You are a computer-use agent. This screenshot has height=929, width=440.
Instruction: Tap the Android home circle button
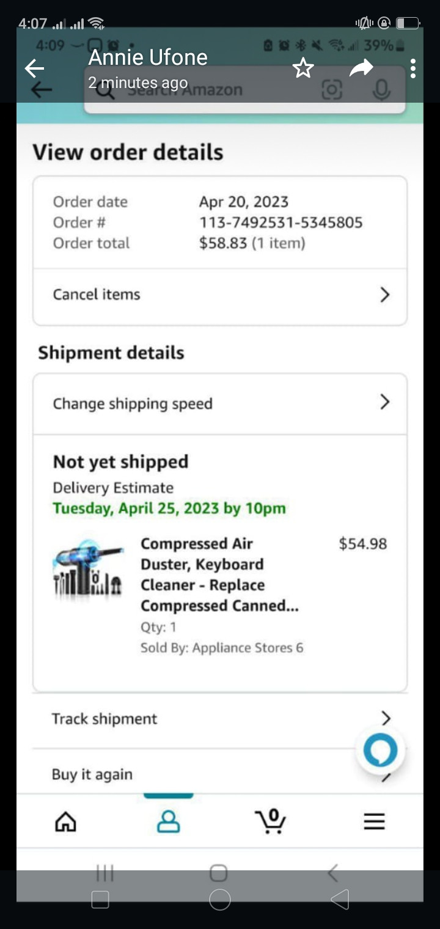pyautogui.click(x=220, y=899)
